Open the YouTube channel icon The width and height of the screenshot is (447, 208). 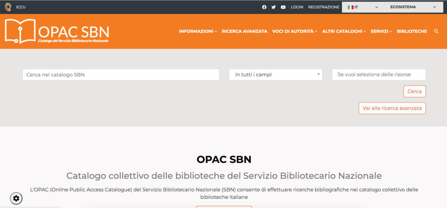click(x=283, y=7)
